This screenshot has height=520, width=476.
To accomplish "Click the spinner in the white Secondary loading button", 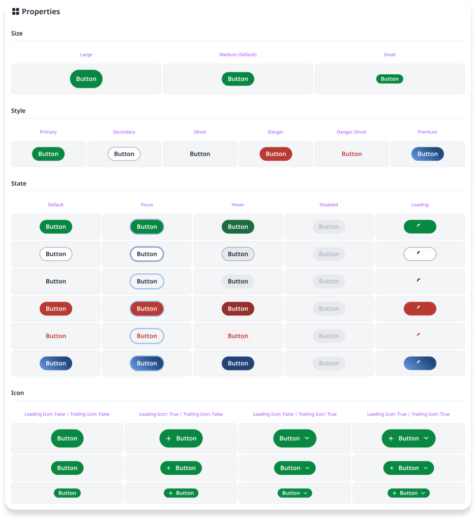I will pos(419,253).
